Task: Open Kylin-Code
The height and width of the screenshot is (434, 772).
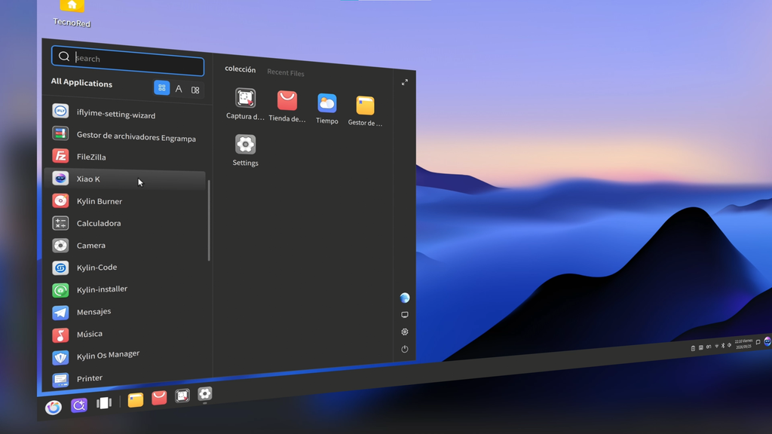Action: point(125,267)
